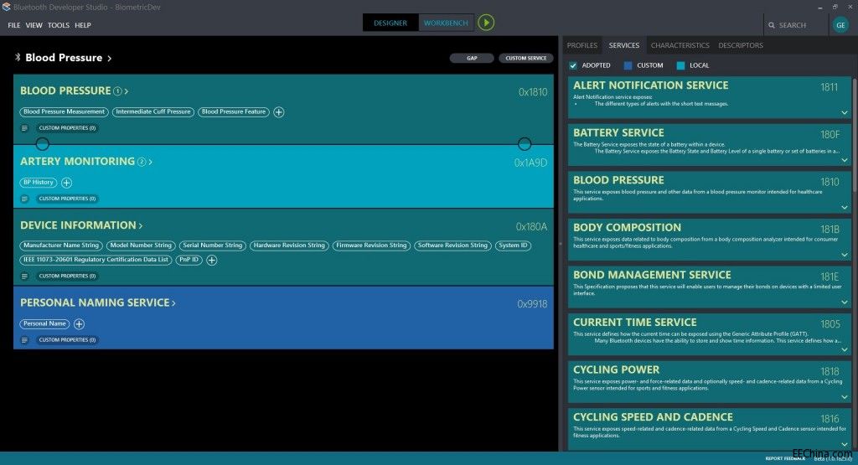858x465 pixels.
Task: Open the Tools menu
Action: click(x=59, y=25)
